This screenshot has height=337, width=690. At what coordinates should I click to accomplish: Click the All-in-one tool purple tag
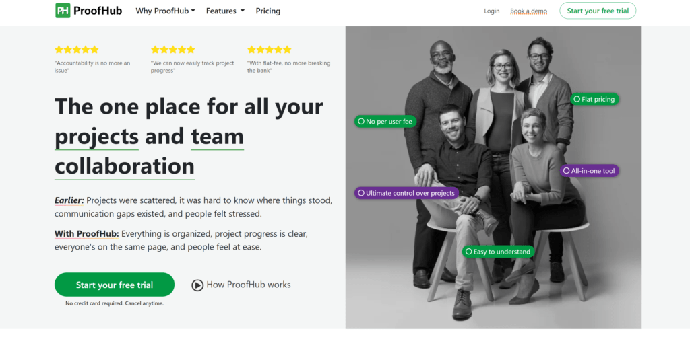click(x=589, y=171)
